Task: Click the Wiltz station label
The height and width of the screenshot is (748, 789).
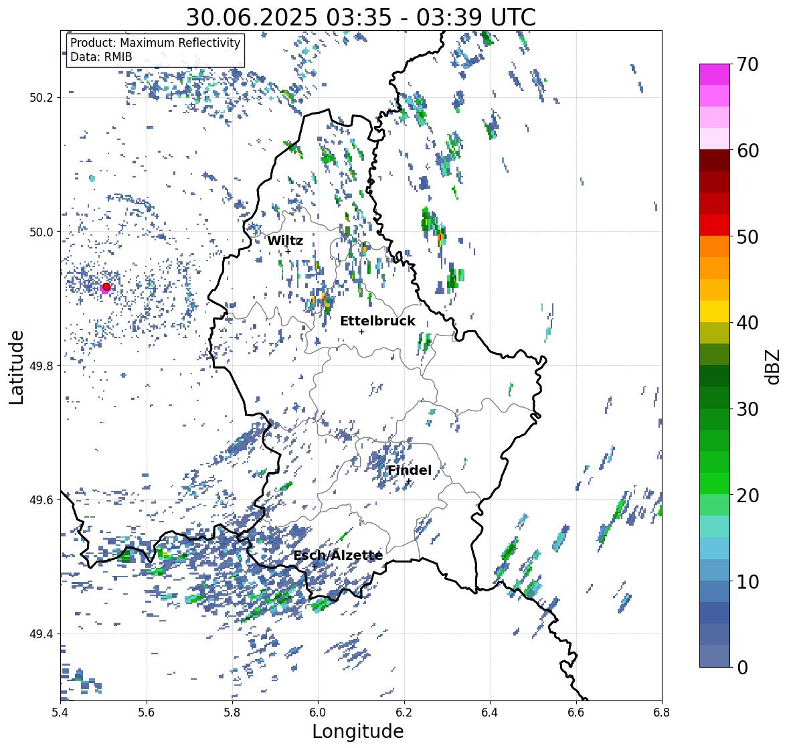Action: coord(285,240)
